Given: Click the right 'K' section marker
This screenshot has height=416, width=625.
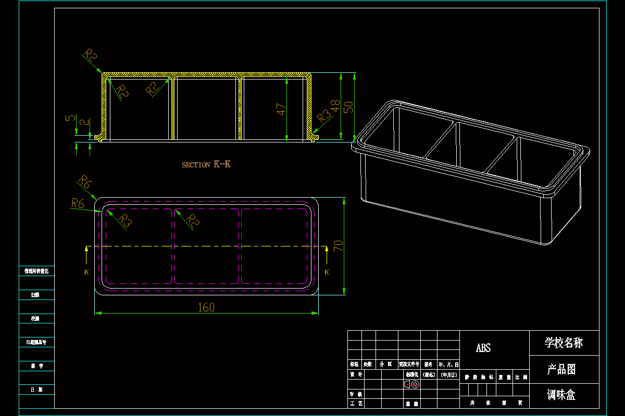Looking at the screenshot, I should coord(327,272).
